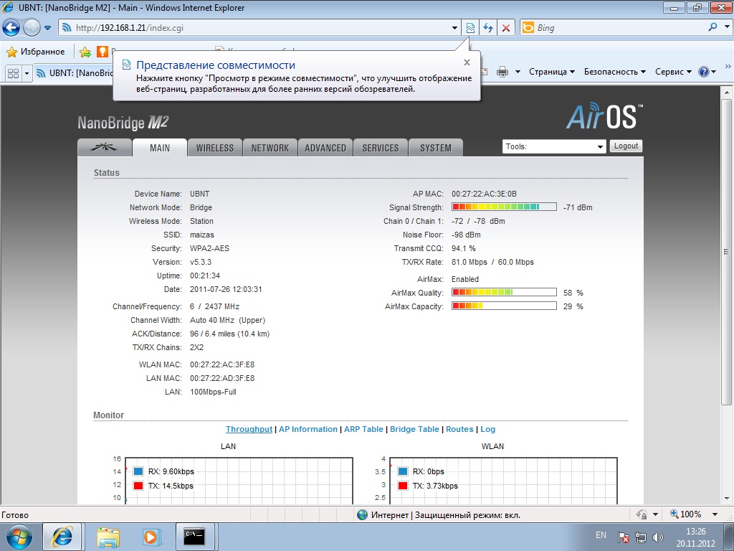Click the network connection tray icon

640,537
